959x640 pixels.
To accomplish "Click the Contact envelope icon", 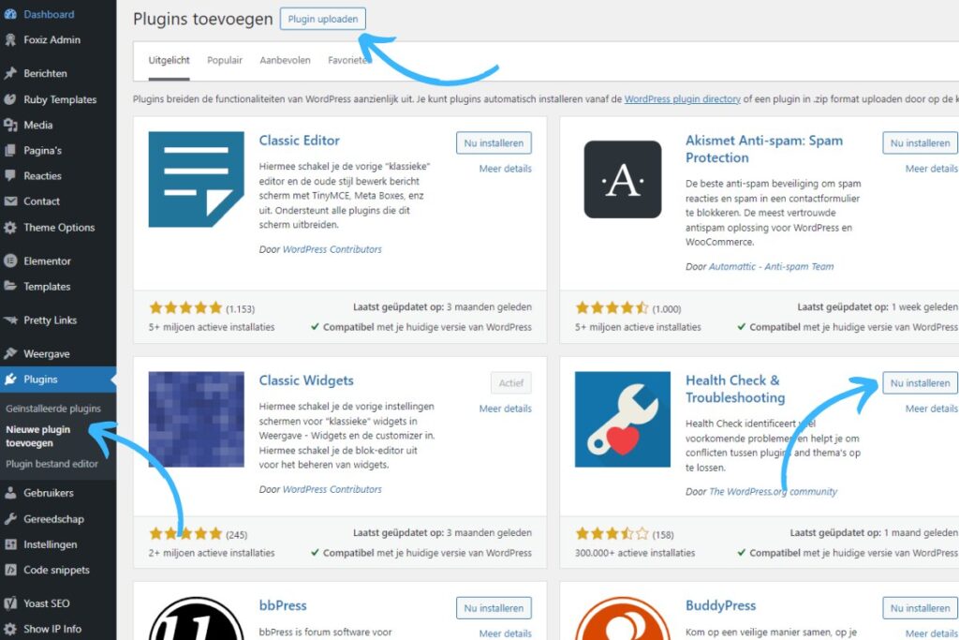I will pos(10,201).
